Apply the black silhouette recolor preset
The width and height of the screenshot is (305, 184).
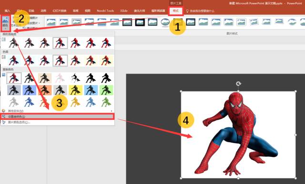91,78
